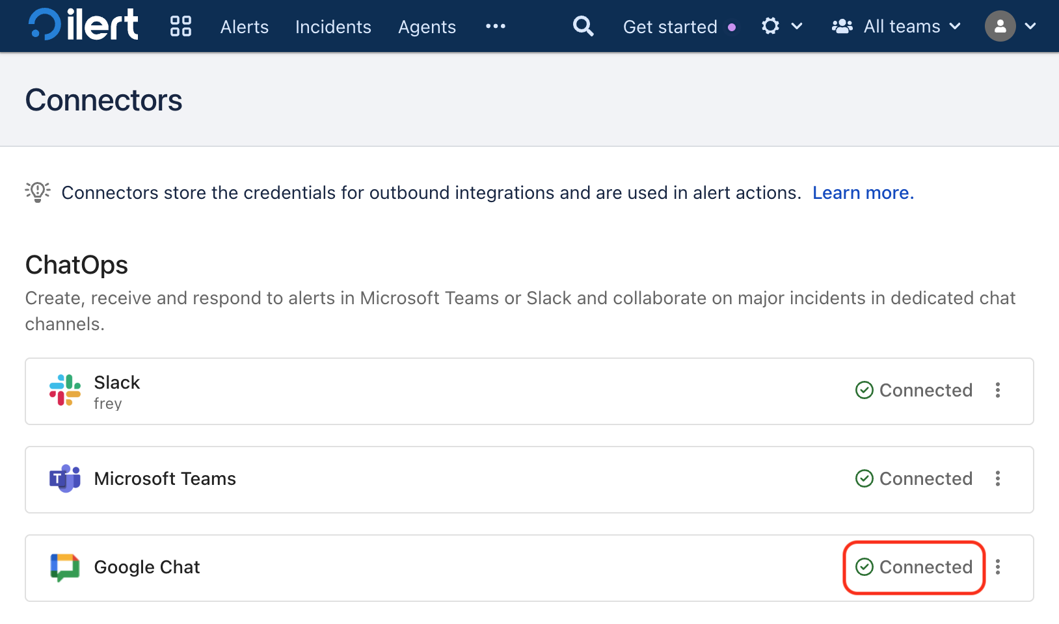Select Agents in top navigation
Image resolution: width=1059 pixels, height=624 pixels.
point(427,27)
